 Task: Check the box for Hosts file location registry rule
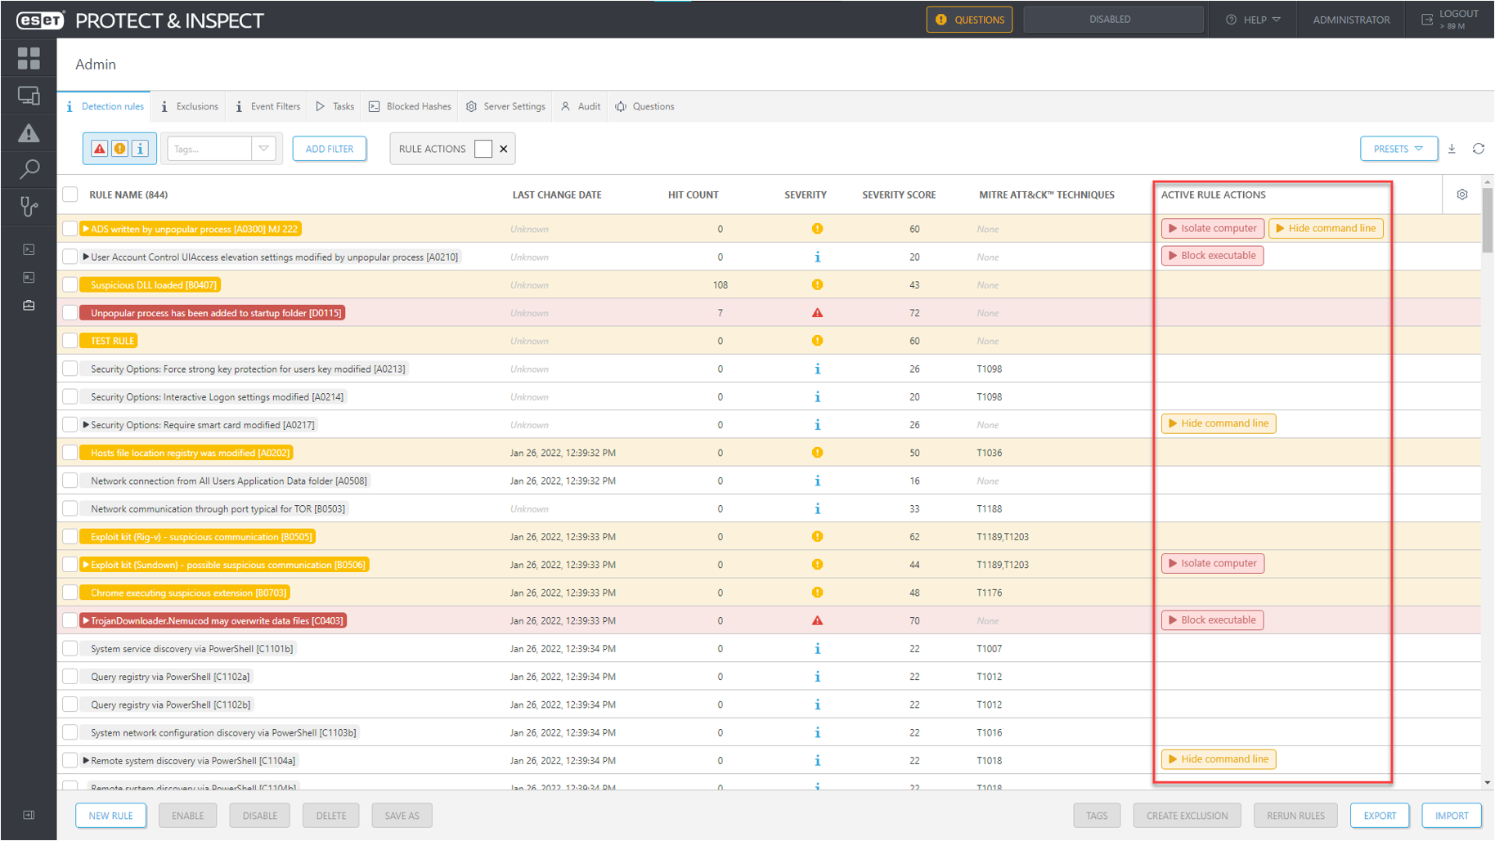(70, 453)
